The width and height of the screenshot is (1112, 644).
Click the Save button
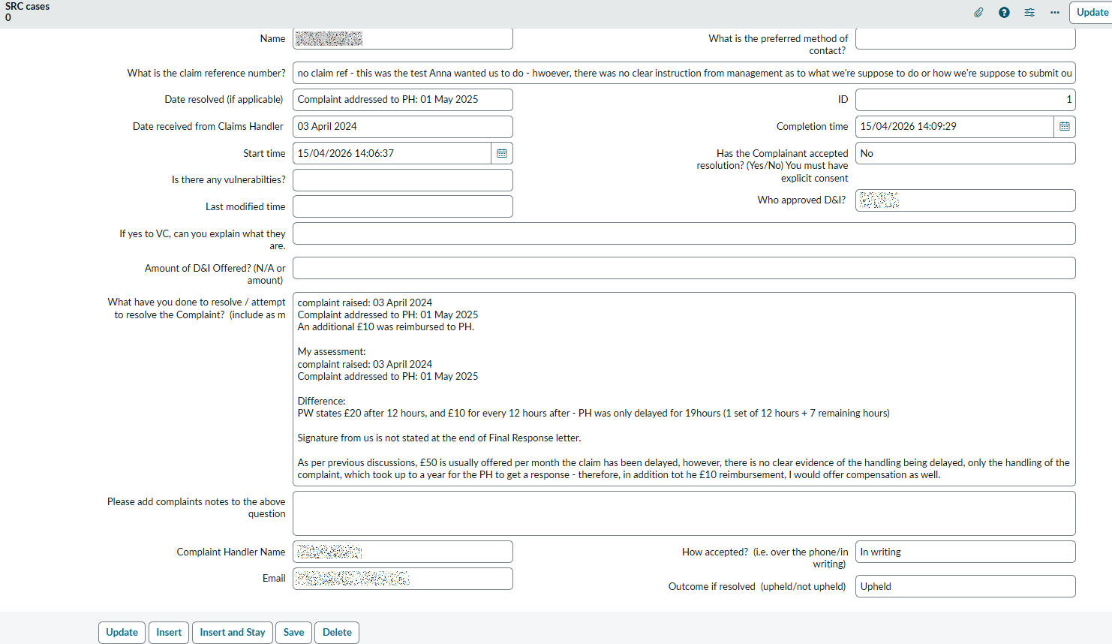(294, 632)
